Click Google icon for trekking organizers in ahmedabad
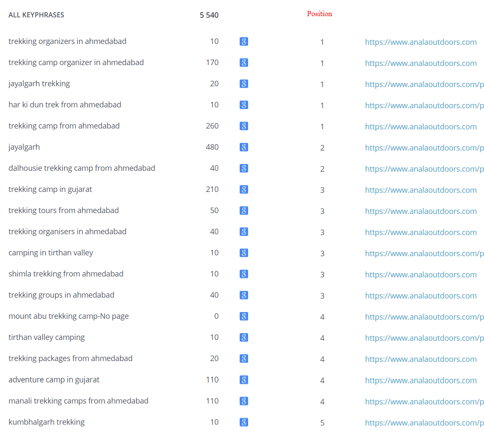484x438 pixels. pos(244,41)
